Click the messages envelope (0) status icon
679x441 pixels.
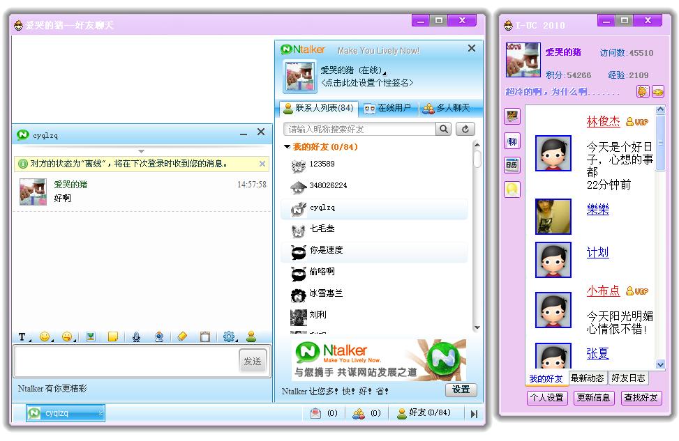coord(324,413)
